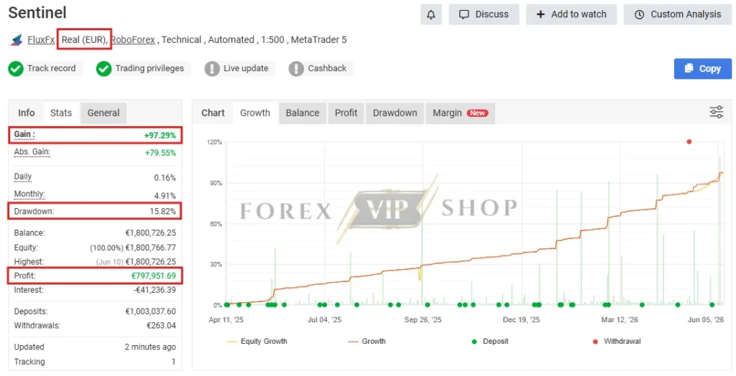Screen dimensions: 736x376
Task: Click the €797,951.69 profit value
Action: click(x=154, y=276)
